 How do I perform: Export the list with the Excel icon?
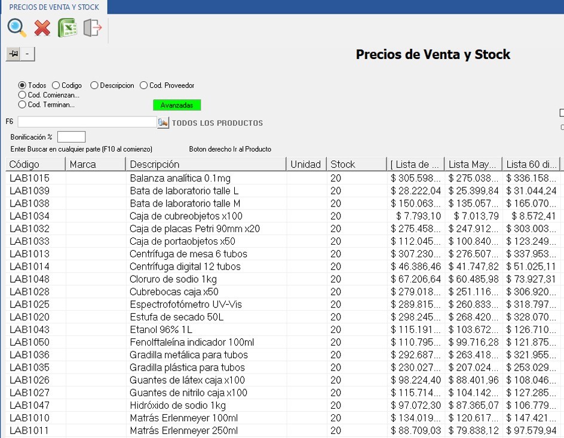(x=68, y=27)
